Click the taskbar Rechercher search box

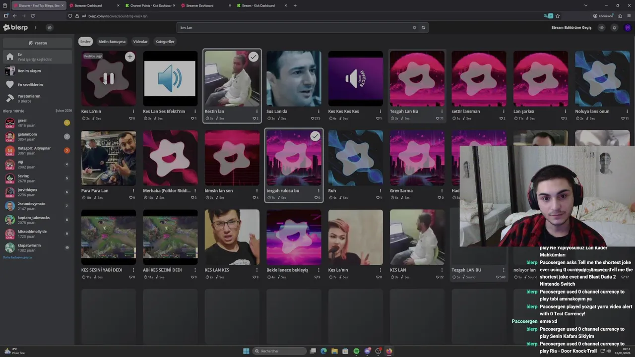pos(279,351)
